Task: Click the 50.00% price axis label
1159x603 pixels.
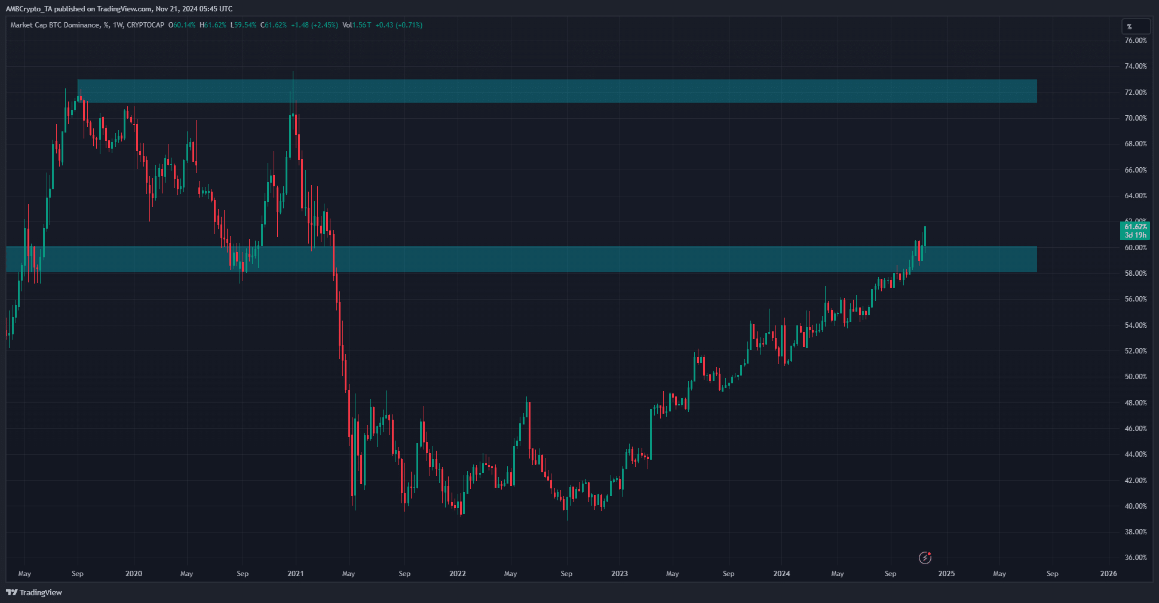Action: click(1136, 377)
